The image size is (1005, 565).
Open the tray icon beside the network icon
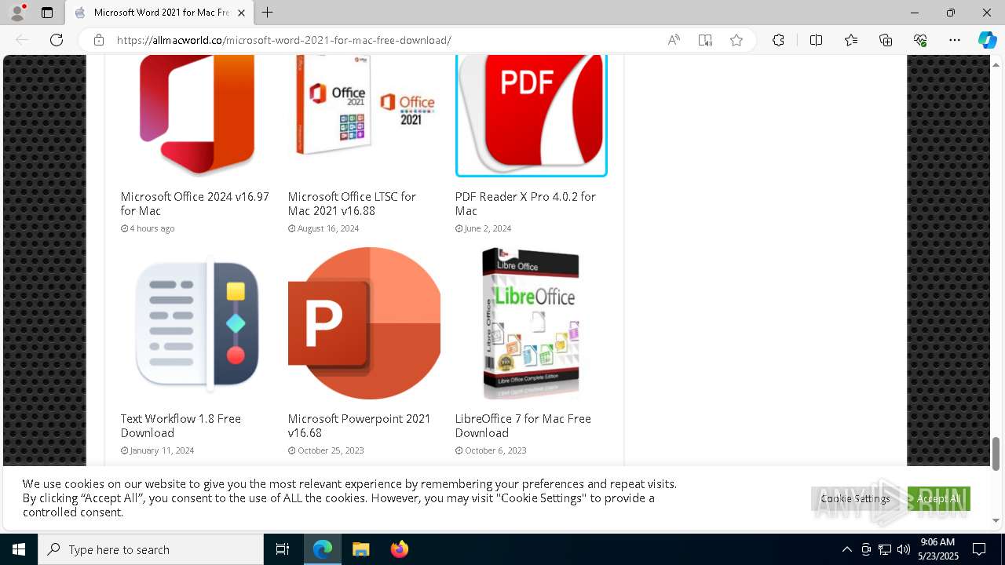pos(866,549)
